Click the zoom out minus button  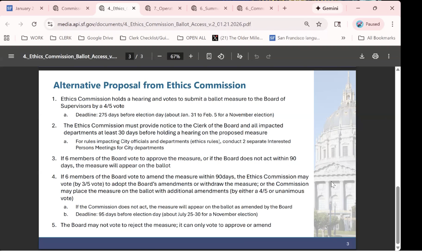(159, 56)
